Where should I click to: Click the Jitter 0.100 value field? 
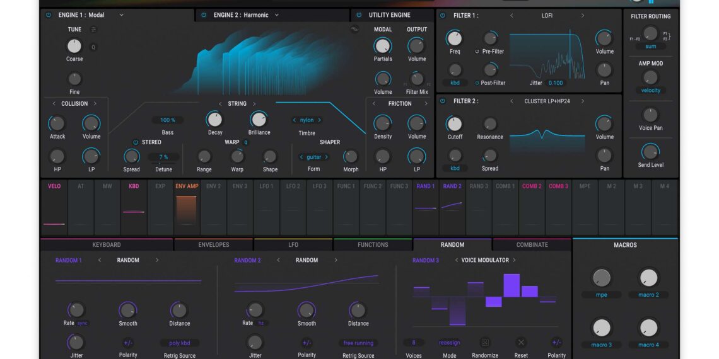pyautogui.click(x=555, y=83)
